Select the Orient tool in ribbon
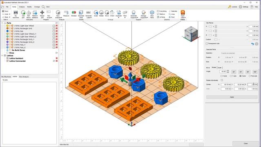 tap(112, 13)
